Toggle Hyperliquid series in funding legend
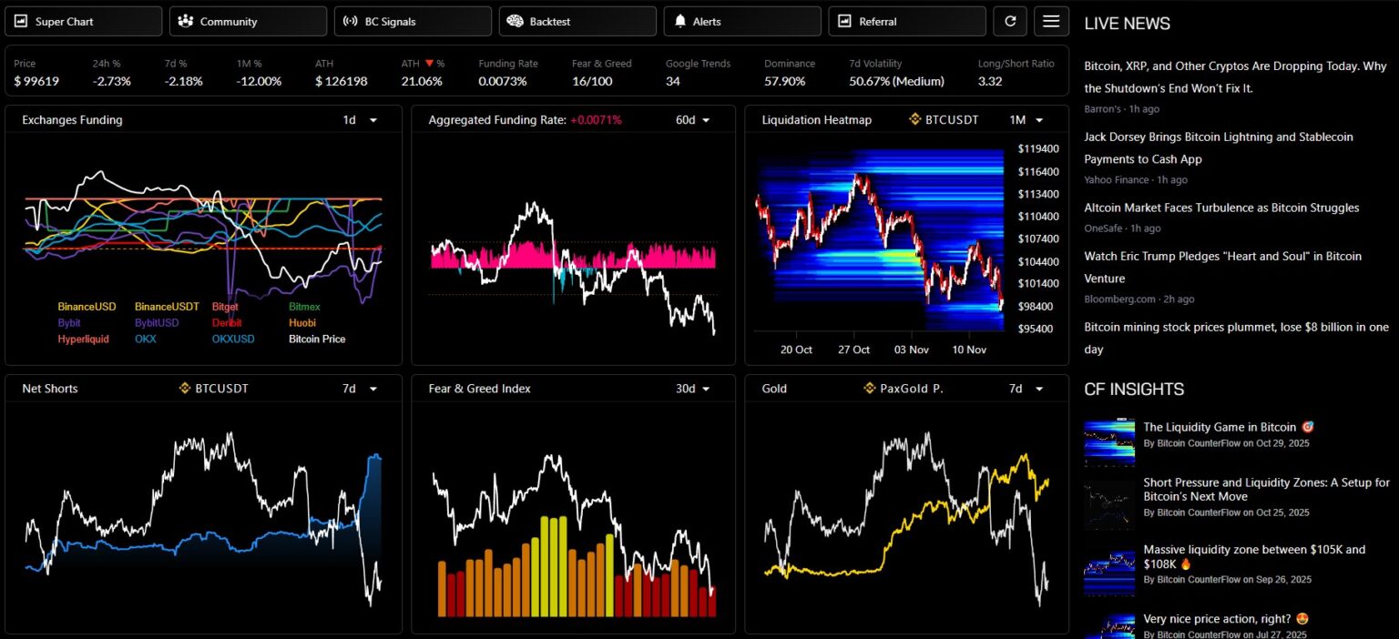 coord(83,339)
